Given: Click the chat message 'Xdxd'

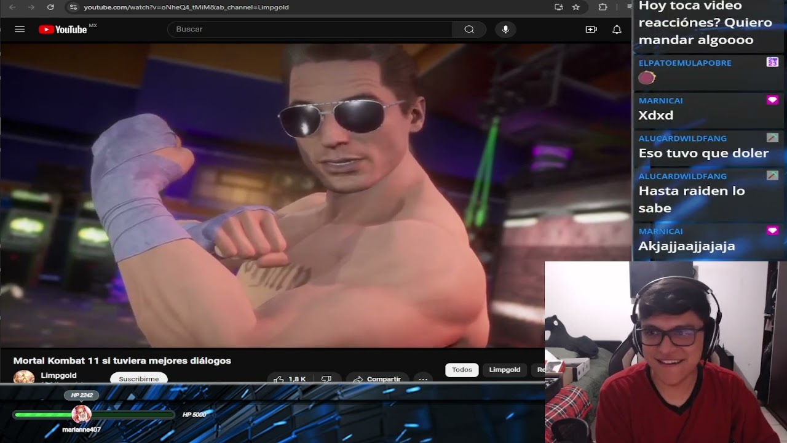Looking at the screenshot, I should pos(656,116).
